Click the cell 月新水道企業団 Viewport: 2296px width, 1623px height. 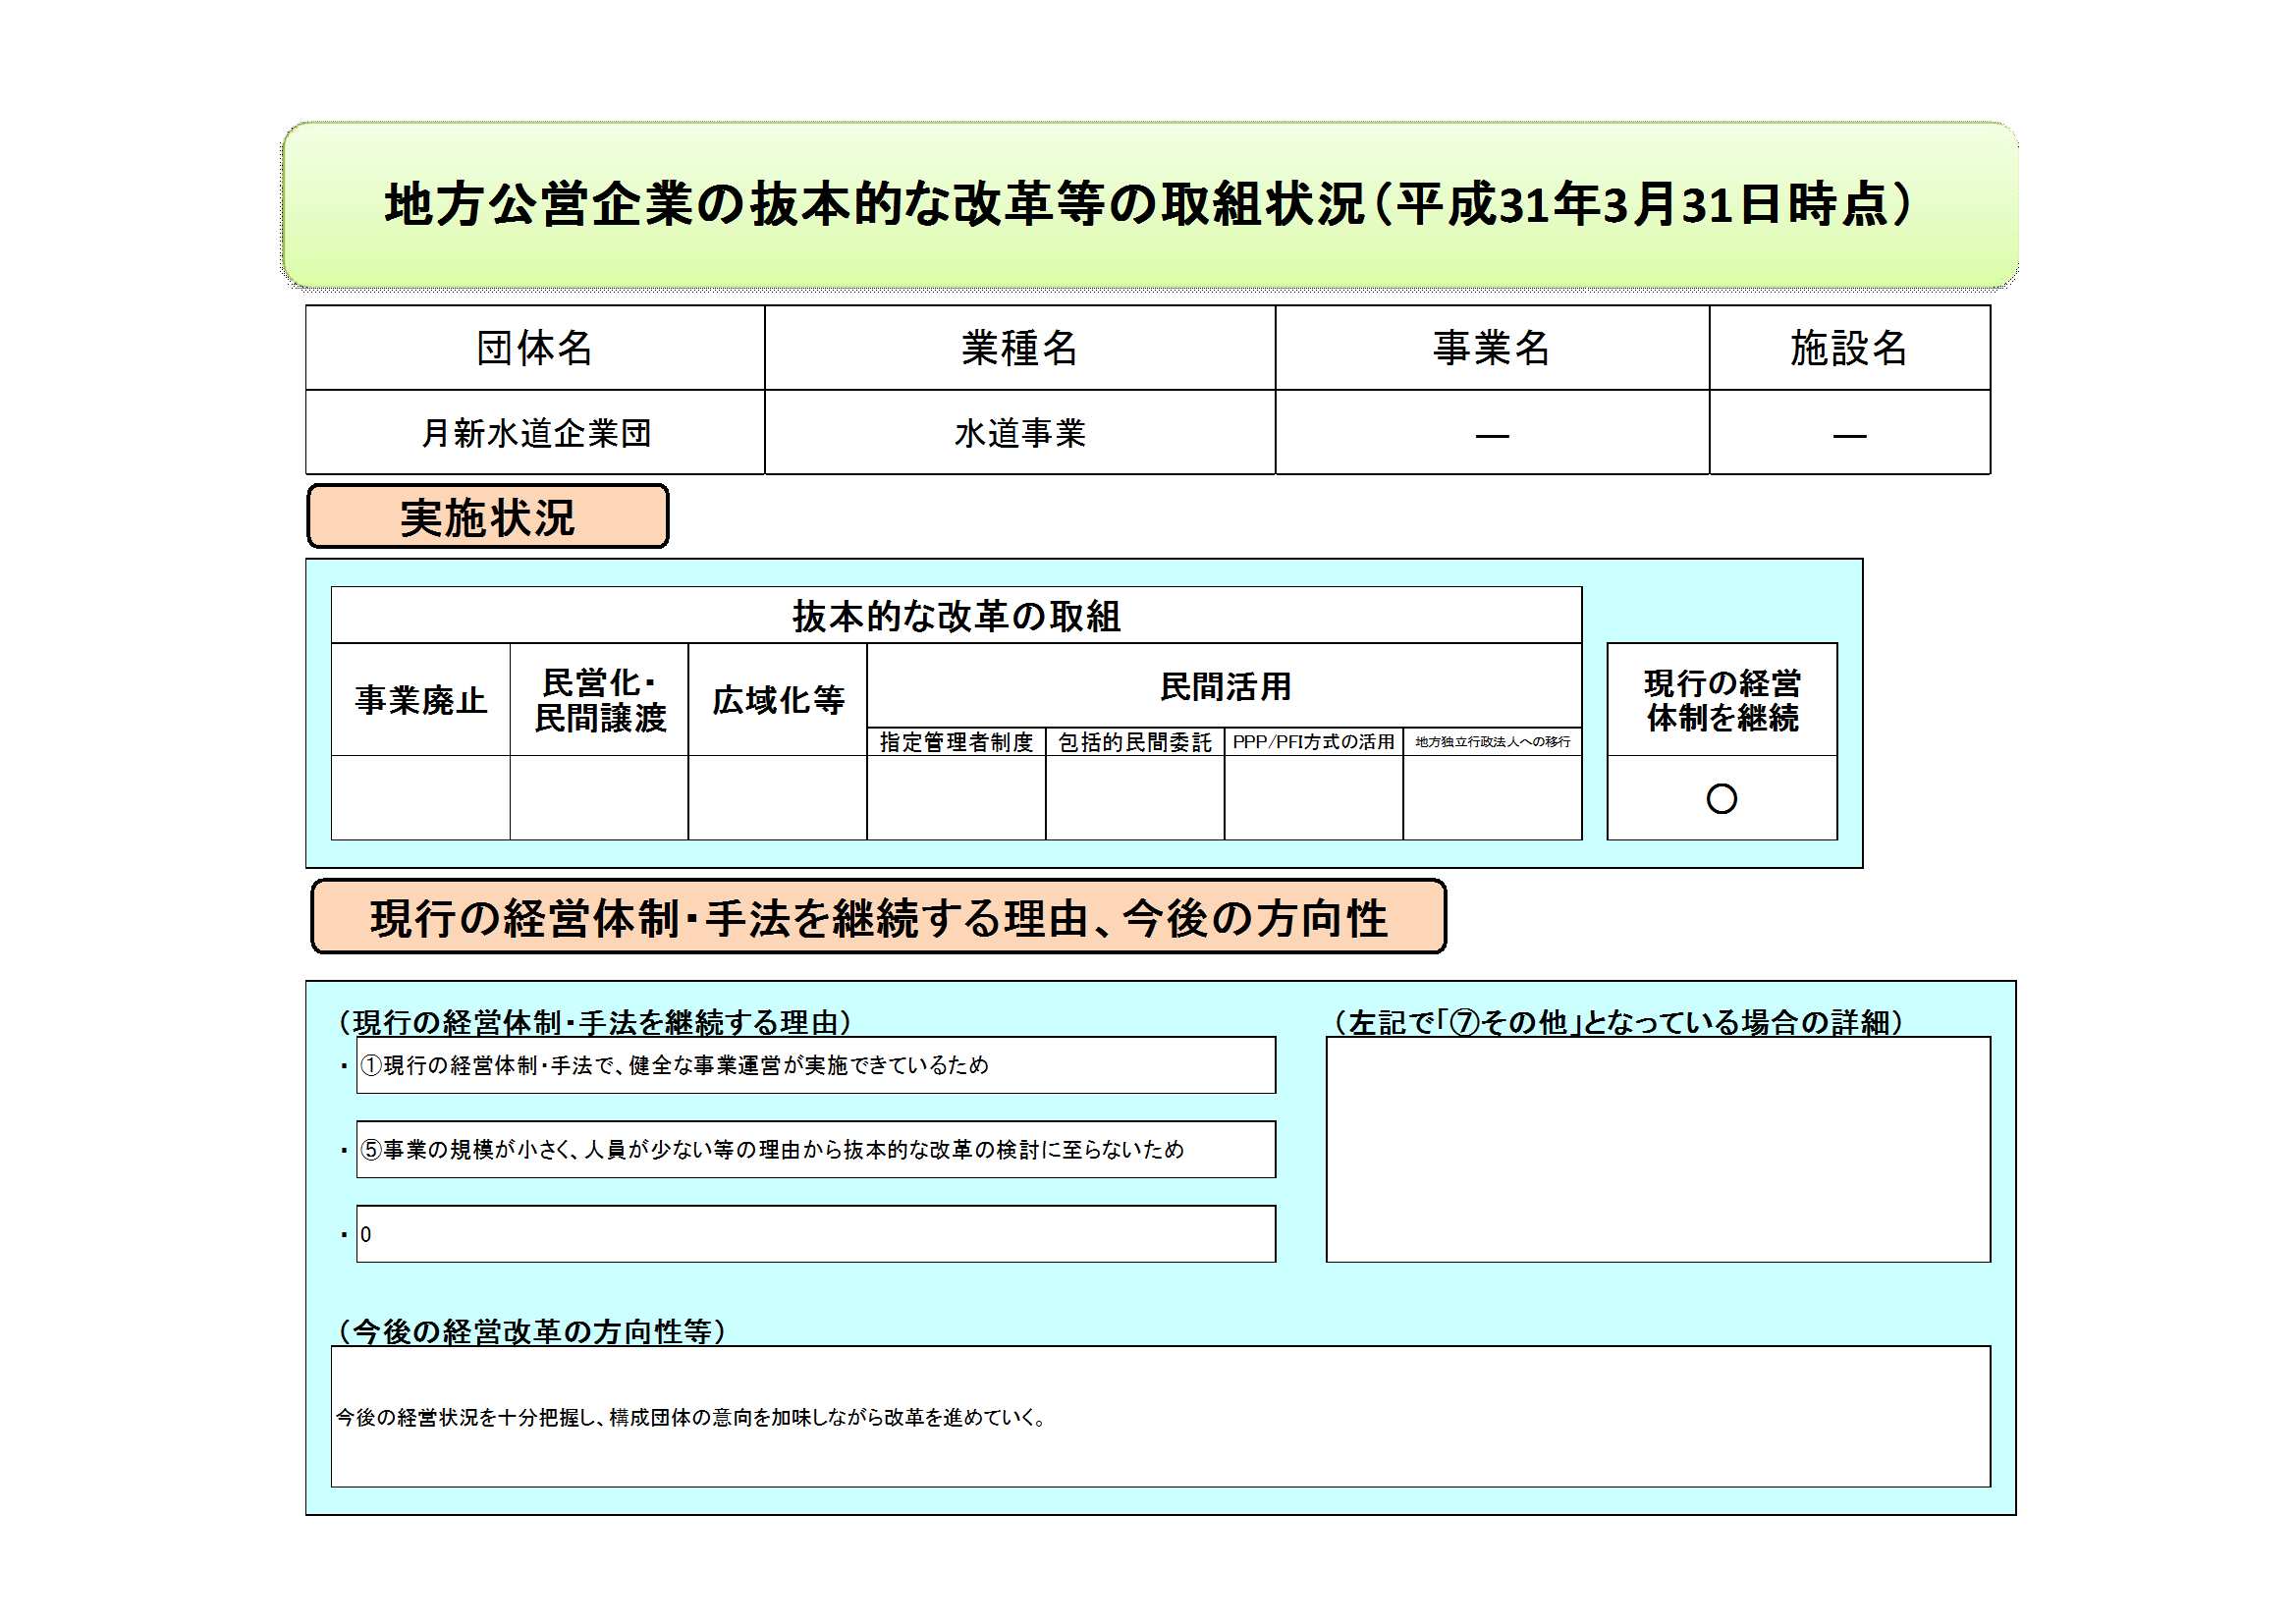pos(535,433)
